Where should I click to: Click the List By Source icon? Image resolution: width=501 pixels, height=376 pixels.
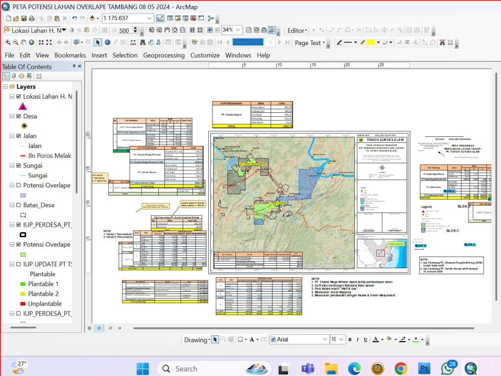(14, 76)
